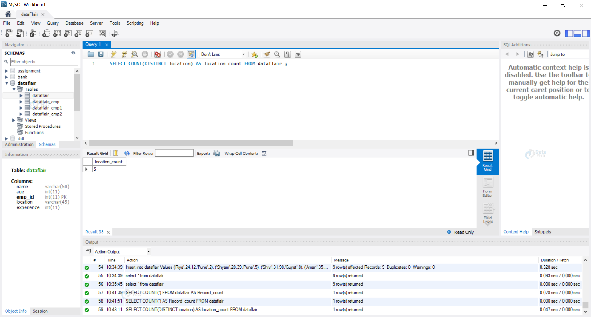Toggle automatic context help
591x317 pixels.
coord(541,54)
